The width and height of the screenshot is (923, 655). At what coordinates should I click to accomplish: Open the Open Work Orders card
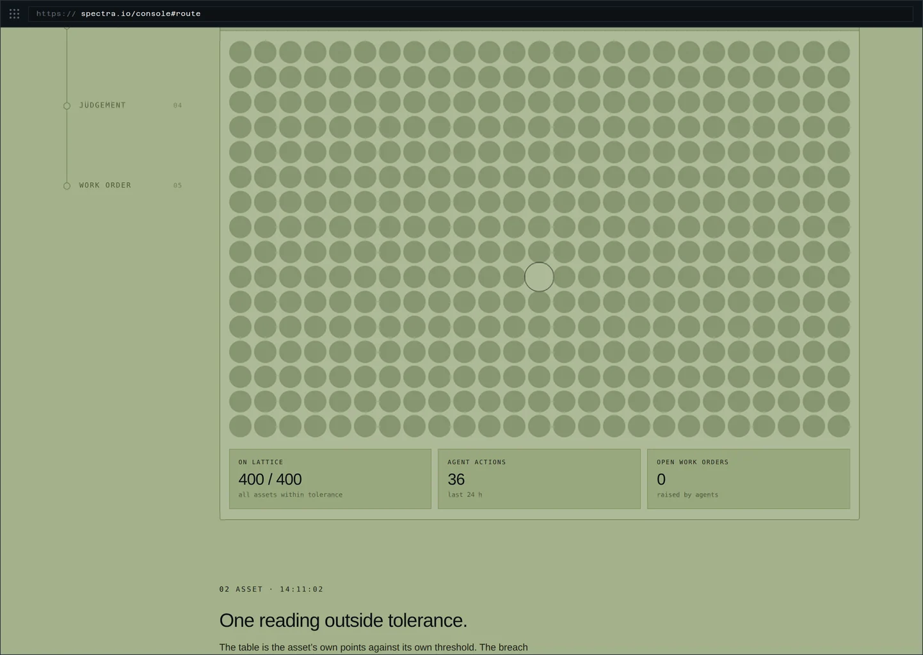click(x=748, y=479)
